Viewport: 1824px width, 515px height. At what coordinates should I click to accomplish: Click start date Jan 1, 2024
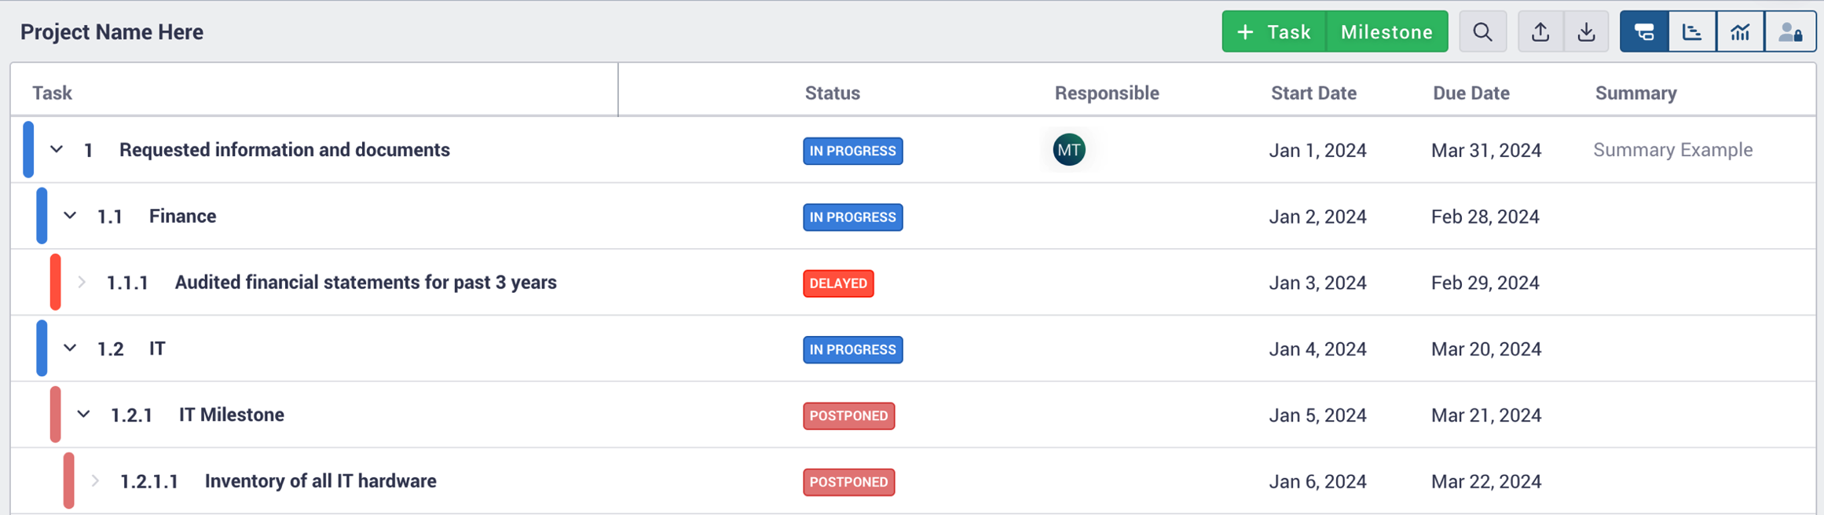pyautogui.click(x=1317, y=151)
